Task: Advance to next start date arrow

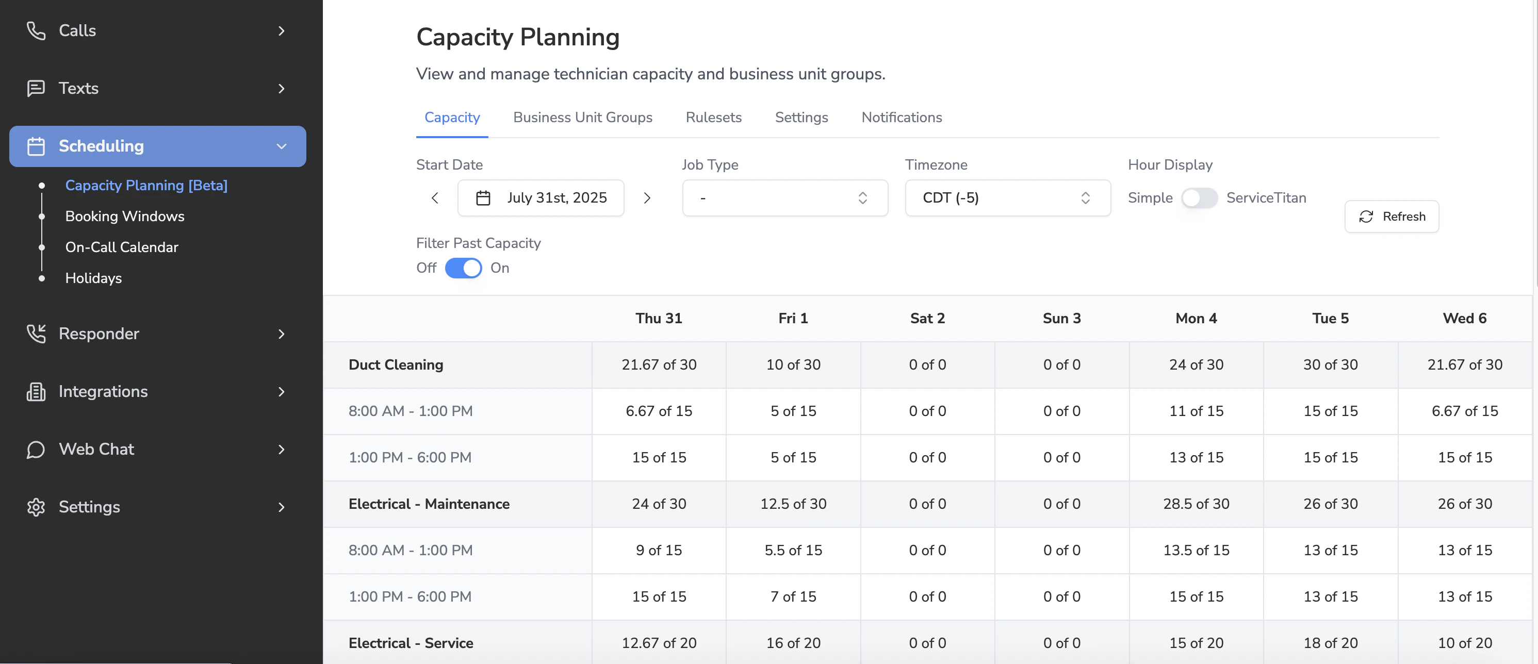Action: click(647, 198)
